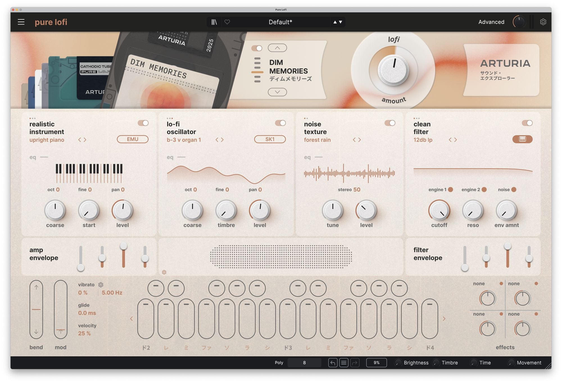The image size is (562, 383).
Task: Open settings gear in top right
Action: (x=543, y=22)
